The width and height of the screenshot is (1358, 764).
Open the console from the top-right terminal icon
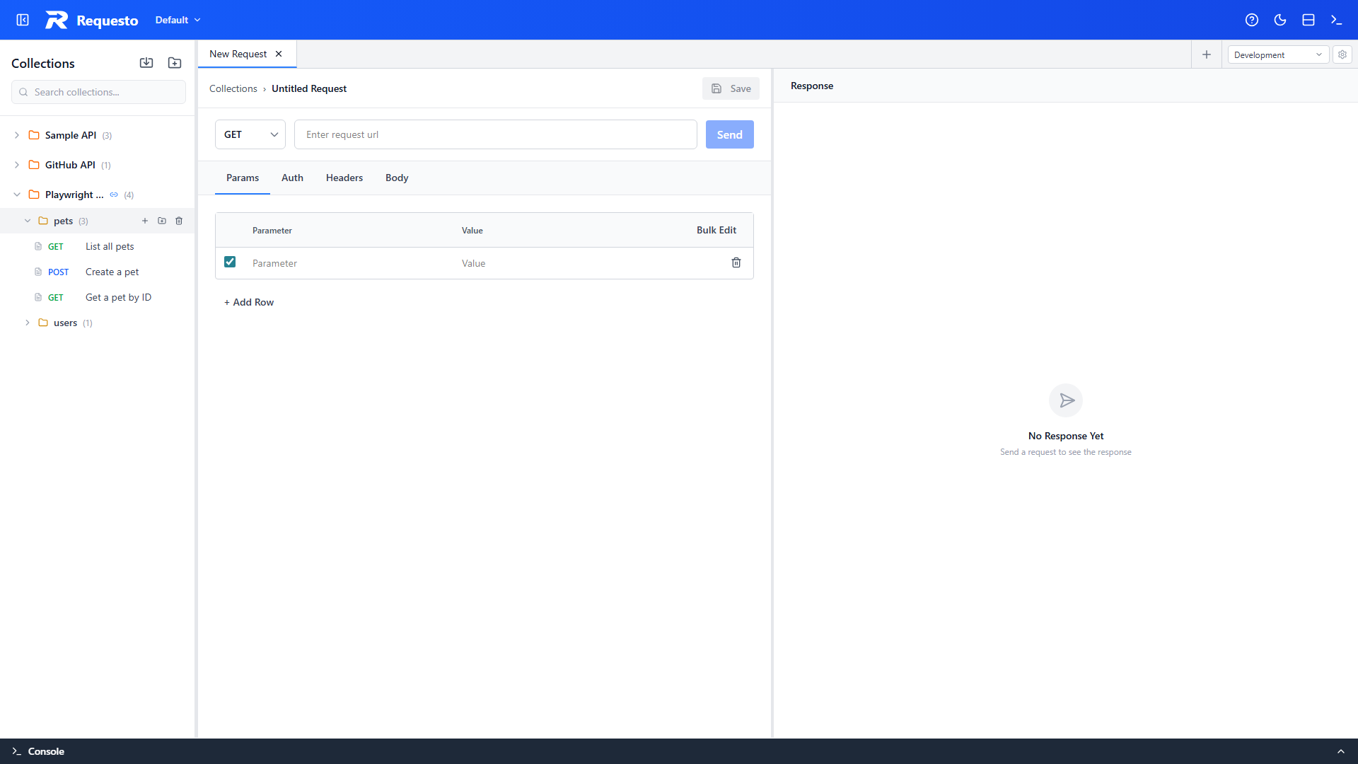[1337, 20]
